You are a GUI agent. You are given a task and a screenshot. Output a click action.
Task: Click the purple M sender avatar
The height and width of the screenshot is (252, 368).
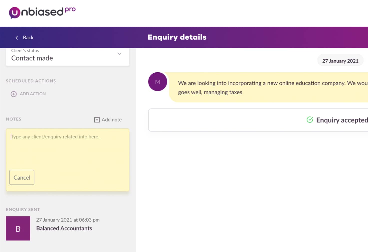tap(158, 82)
